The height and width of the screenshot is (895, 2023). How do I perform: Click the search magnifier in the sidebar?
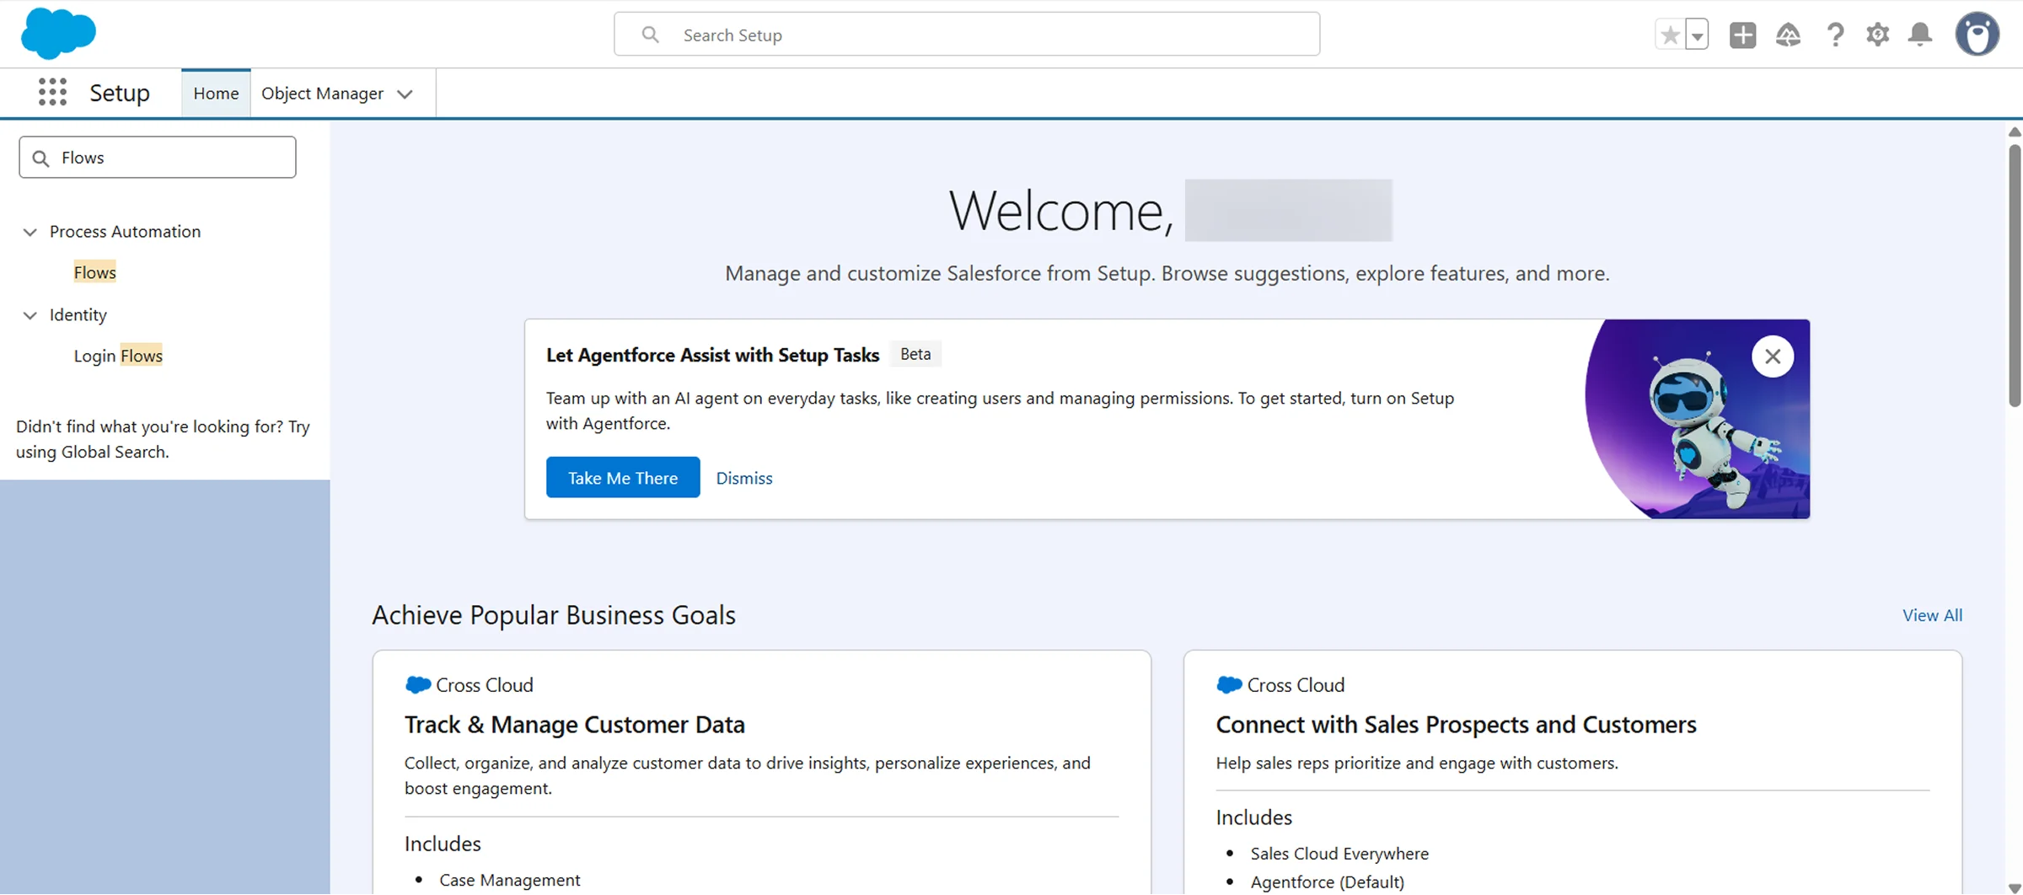click(41, 158)
